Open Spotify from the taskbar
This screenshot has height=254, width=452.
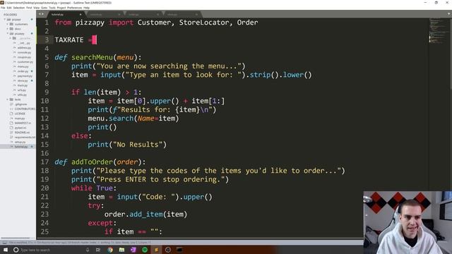pos(145,250)
